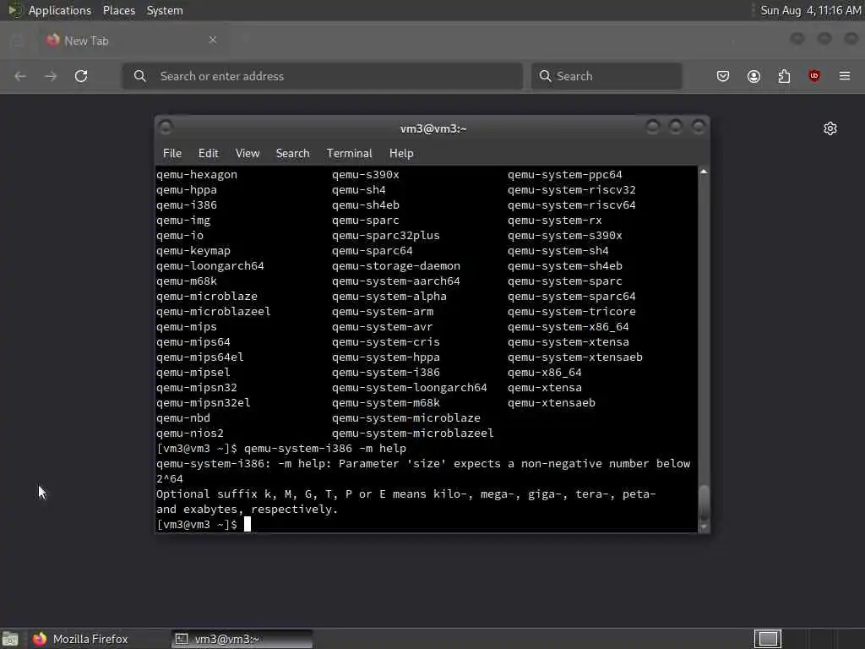Open the terminal Edit menu
The image size is (865, 649).
click(x=209, y=154)
